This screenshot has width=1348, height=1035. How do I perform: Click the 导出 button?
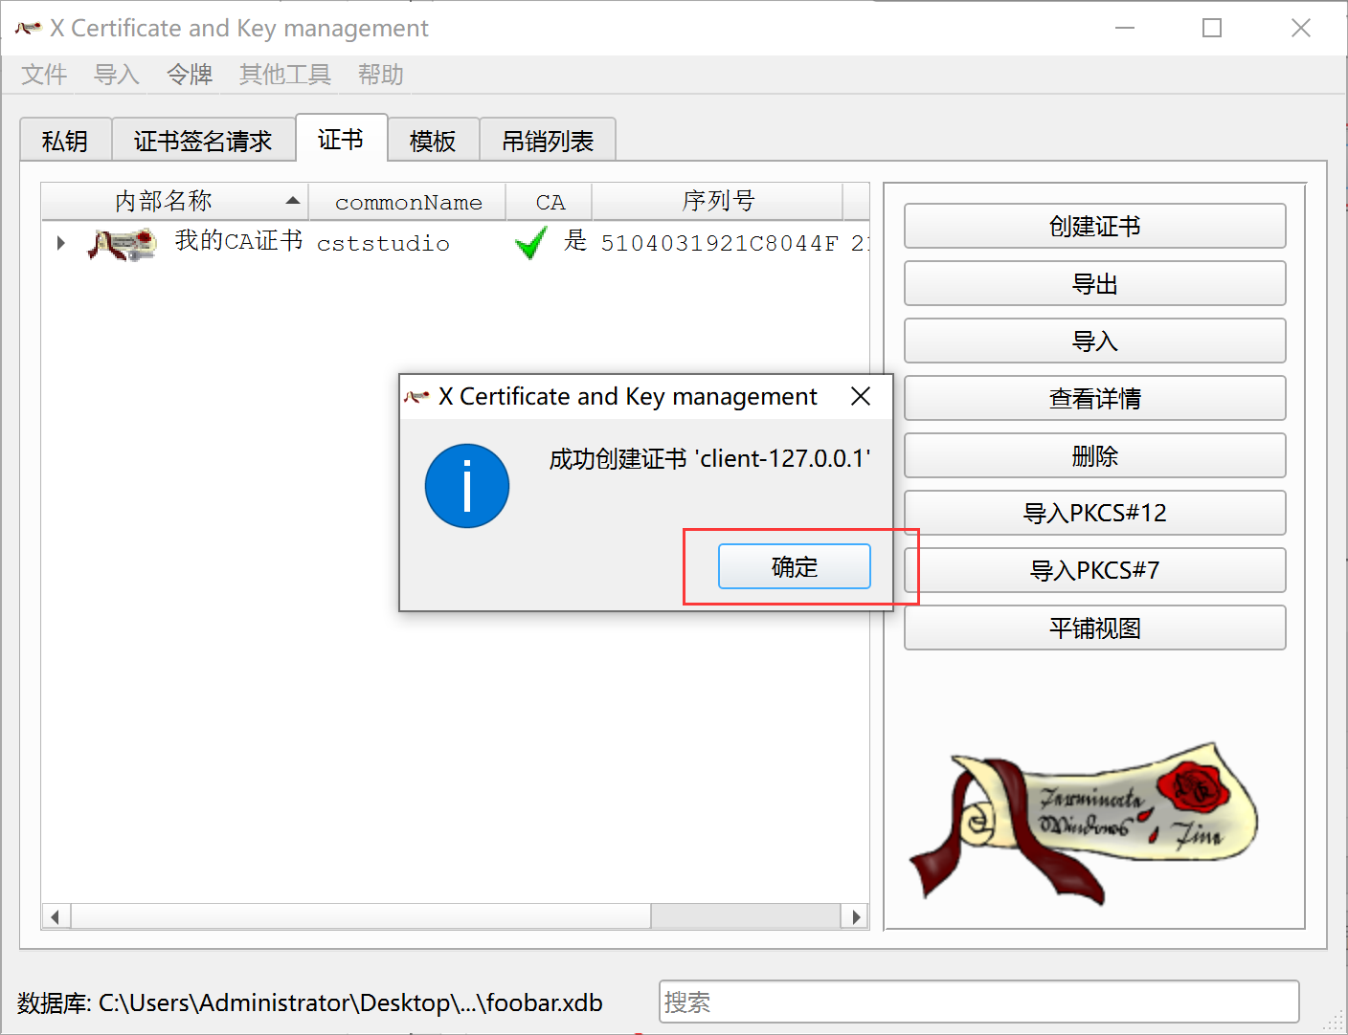1094,283
